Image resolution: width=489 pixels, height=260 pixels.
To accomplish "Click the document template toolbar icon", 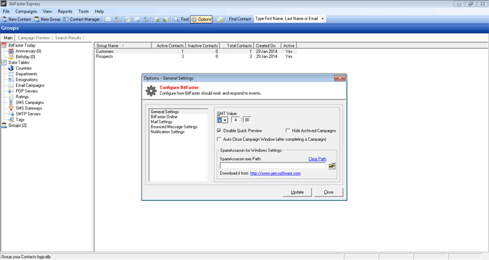I will point(128,20).
